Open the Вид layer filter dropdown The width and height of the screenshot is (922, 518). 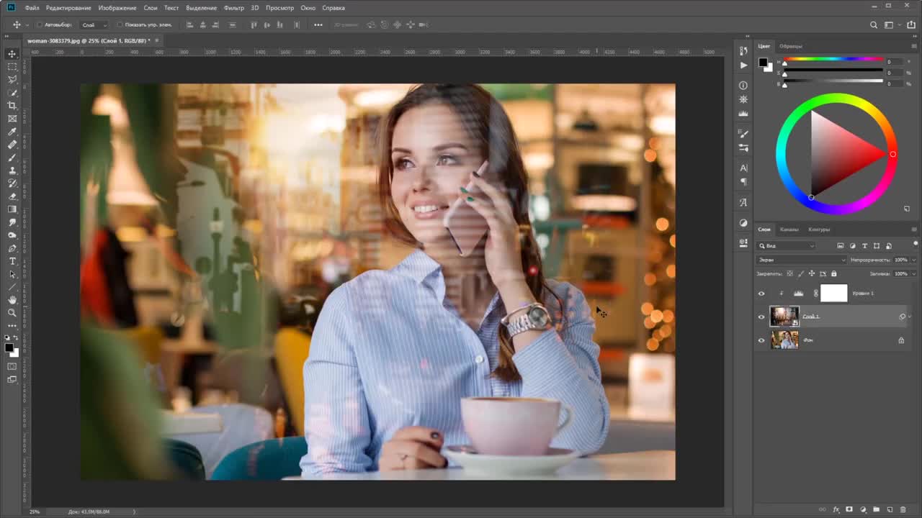pyautogui.click(x=786, y=246)
